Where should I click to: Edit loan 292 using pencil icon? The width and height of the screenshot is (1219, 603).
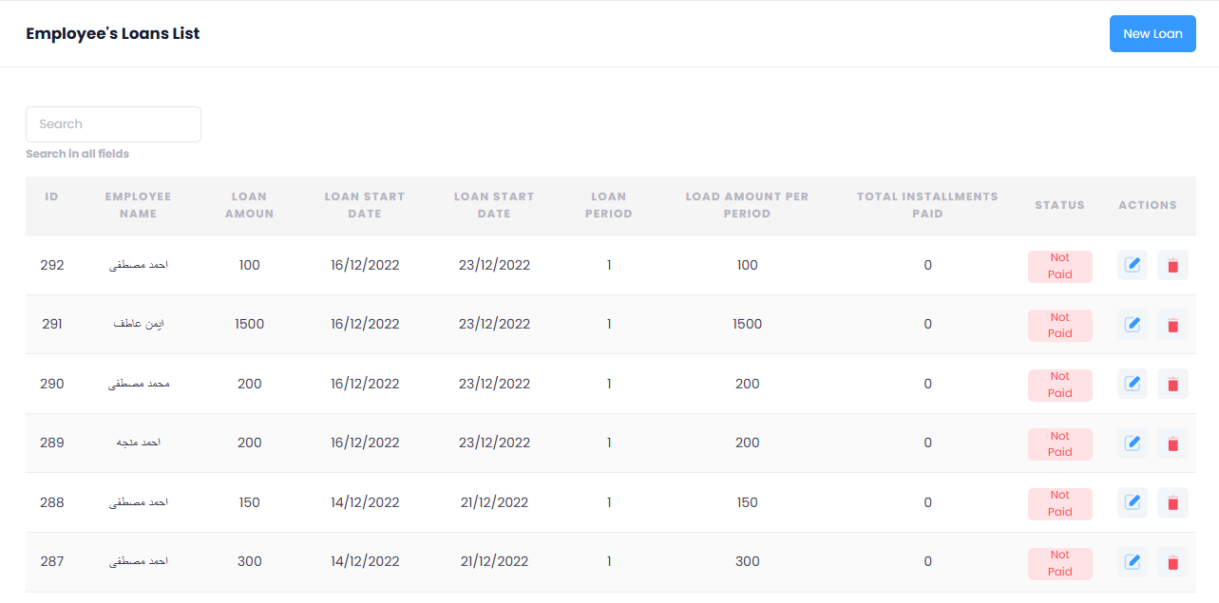[1132, 265]
